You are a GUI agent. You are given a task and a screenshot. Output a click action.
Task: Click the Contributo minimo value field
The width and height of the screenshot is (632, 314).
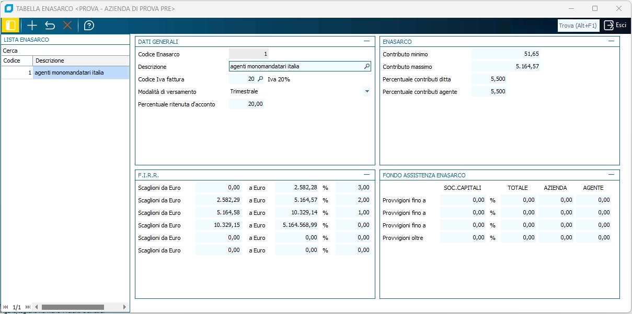point(506,54)
